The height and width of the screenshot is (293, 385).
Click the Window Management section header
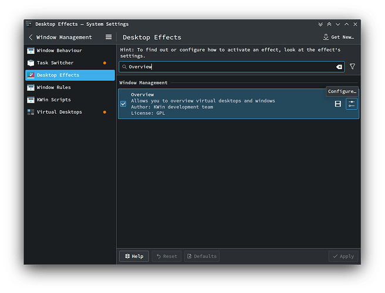[143, 83]
